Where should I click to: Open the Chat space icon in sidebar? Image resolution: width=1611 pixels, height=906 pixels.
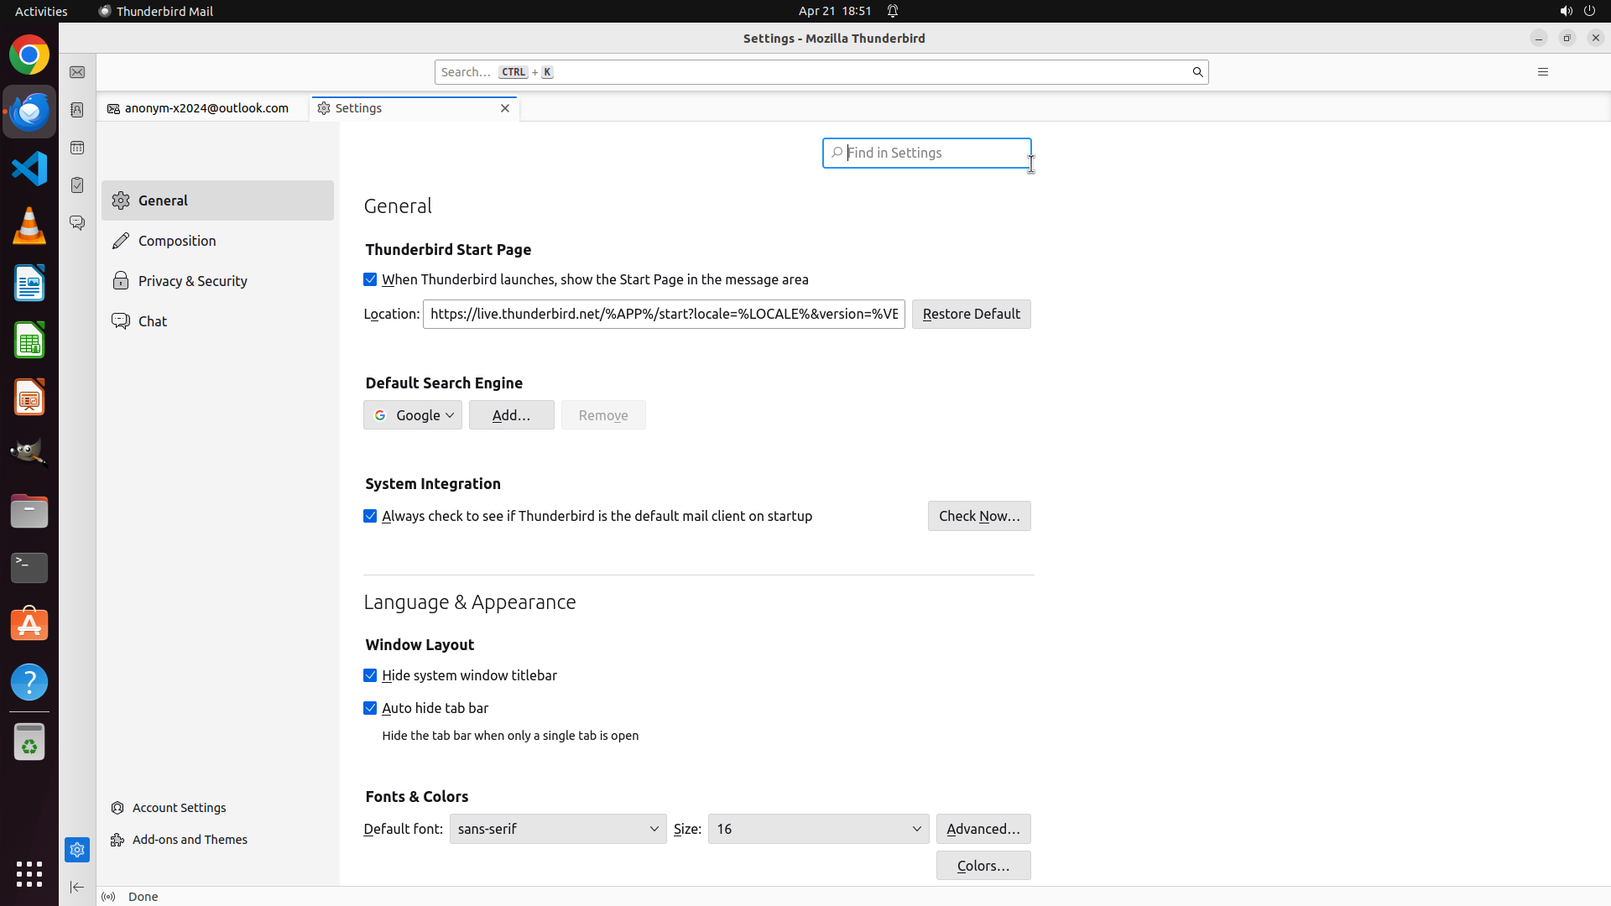coord(77,223)
